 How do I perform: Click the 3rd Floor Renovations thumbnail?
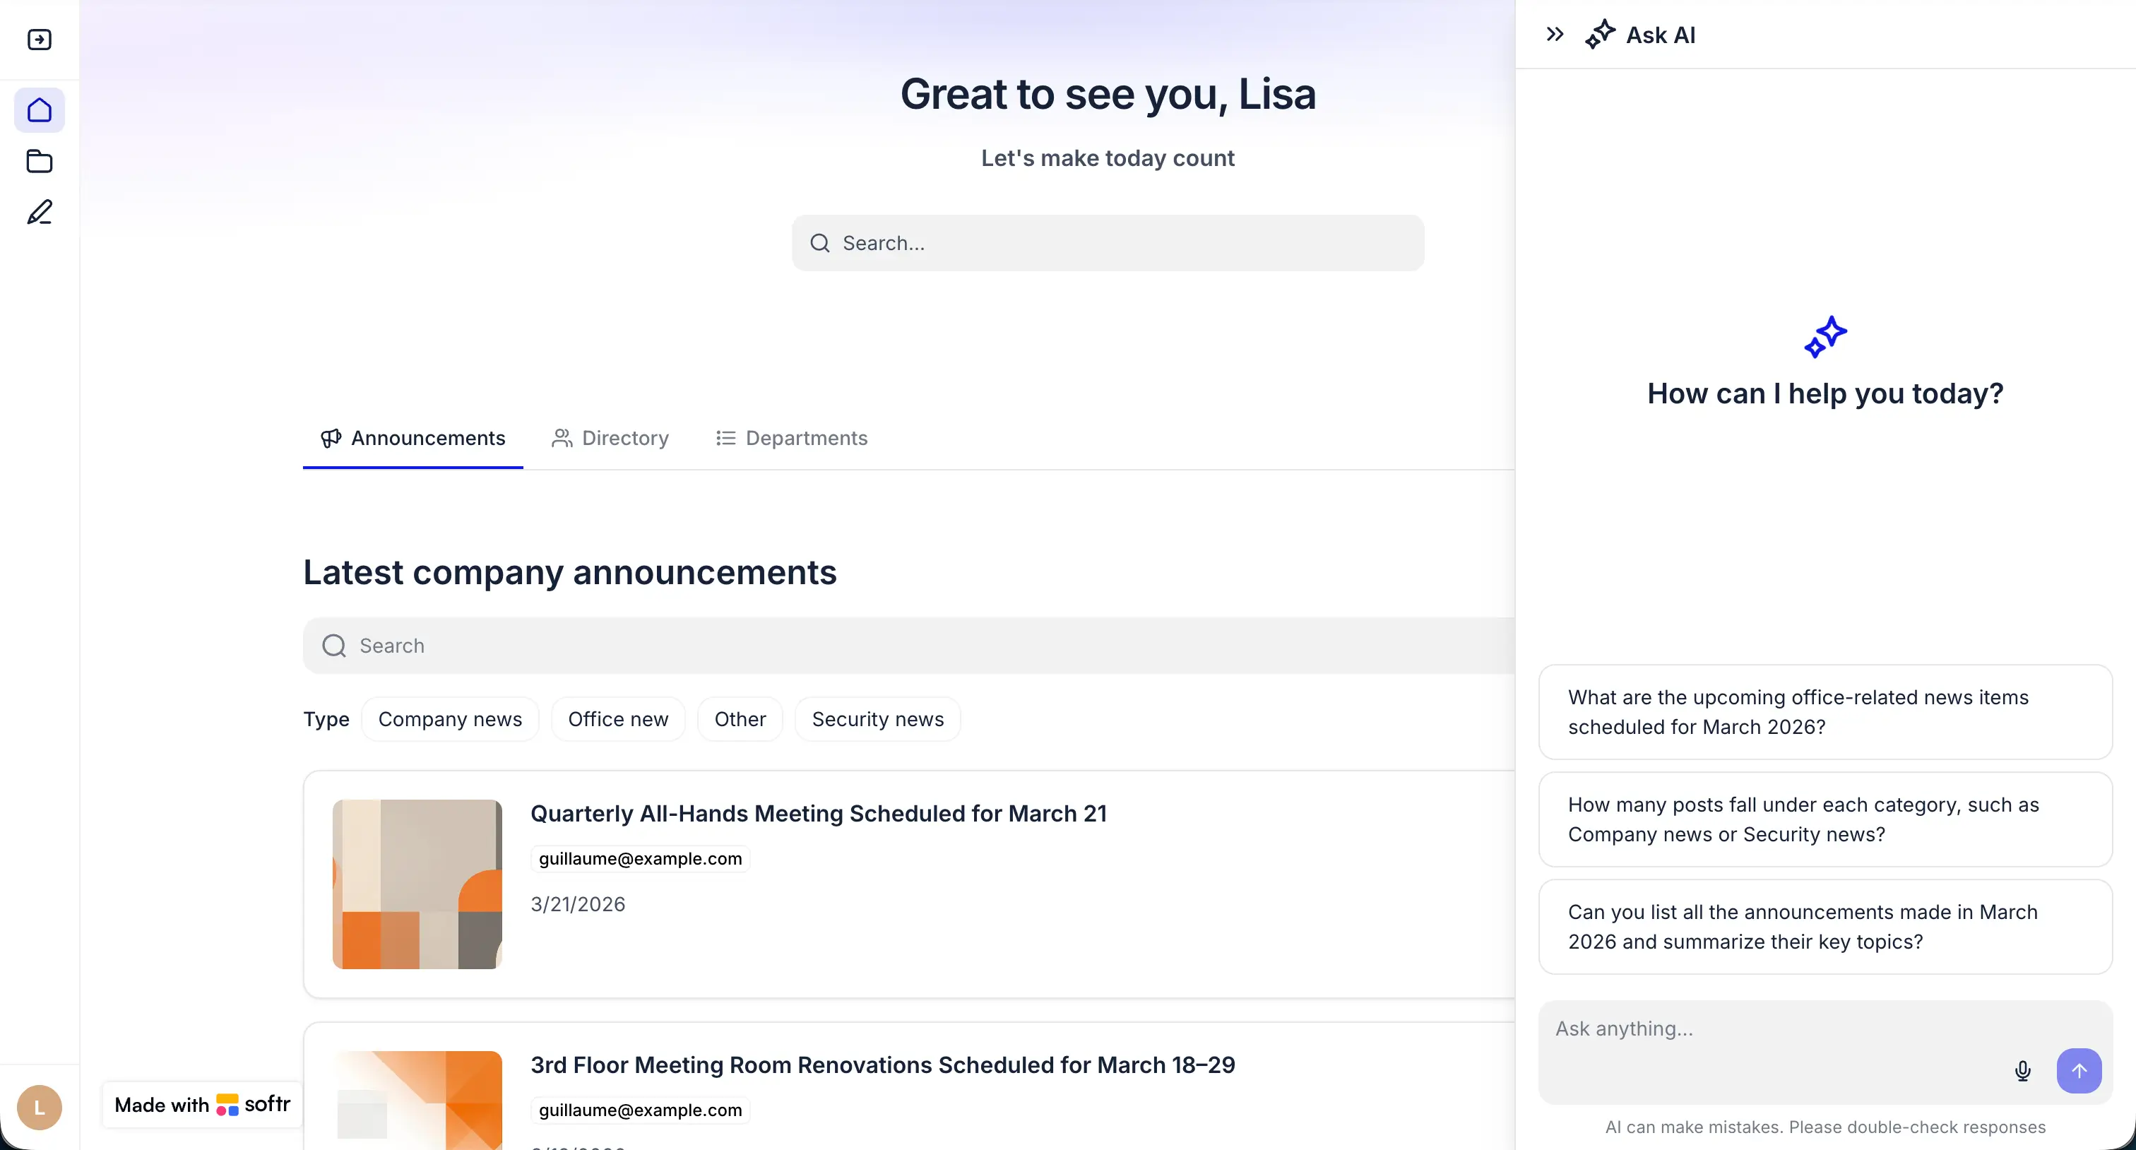point(417,1101)
